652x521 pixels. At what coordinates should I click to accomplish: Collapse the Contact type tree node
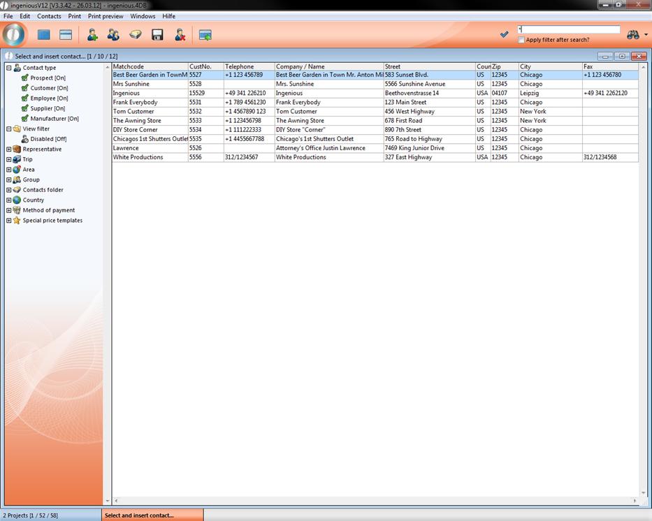pyautogui.click(x=8, y=68)
